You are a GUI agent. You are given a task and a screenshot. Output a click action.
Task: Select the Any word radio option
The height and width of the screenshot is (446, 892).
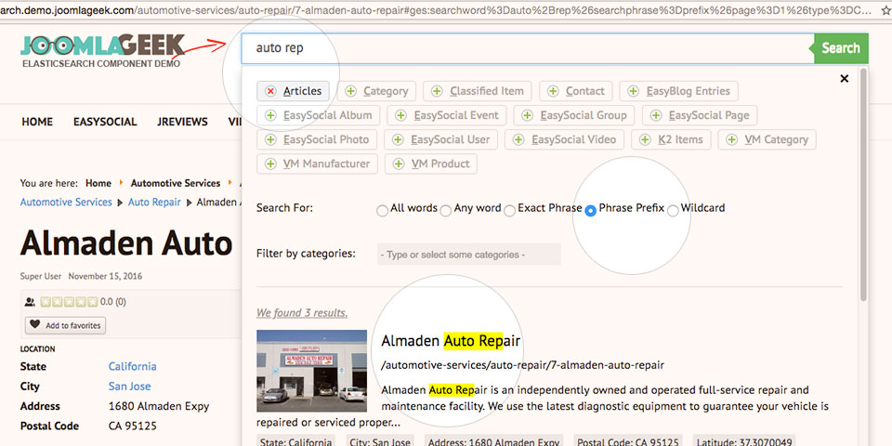(x=446, y=211)
